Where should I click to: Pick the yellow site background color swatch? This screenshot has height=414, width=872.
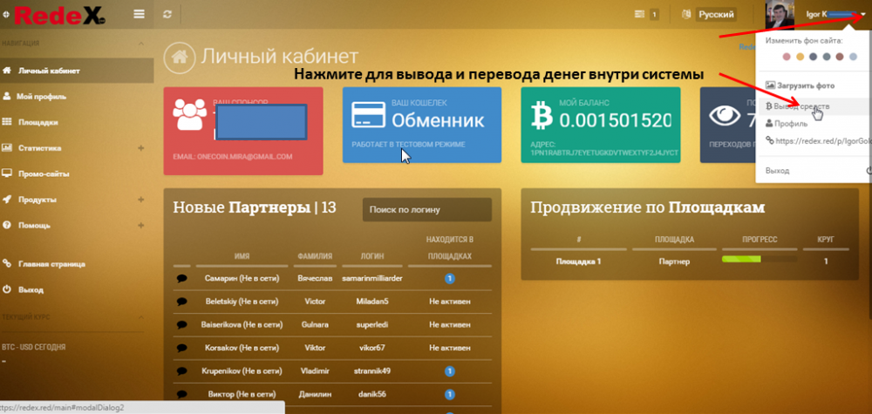800,57
